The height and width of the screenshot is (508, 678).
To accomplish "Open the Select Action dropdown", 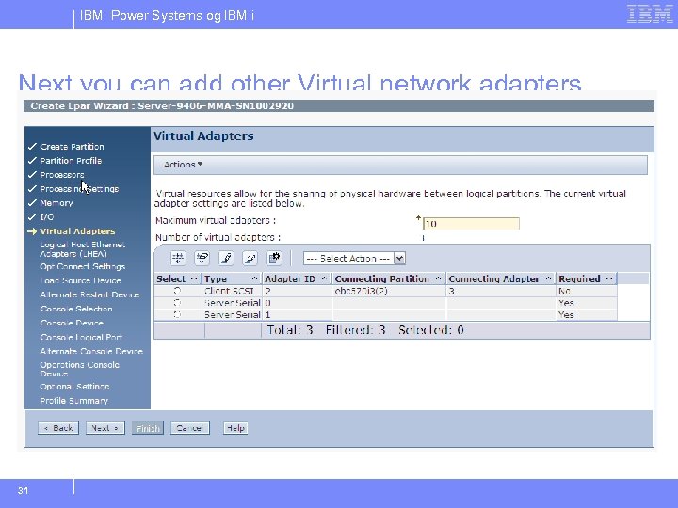I will (x=354, y=259).
